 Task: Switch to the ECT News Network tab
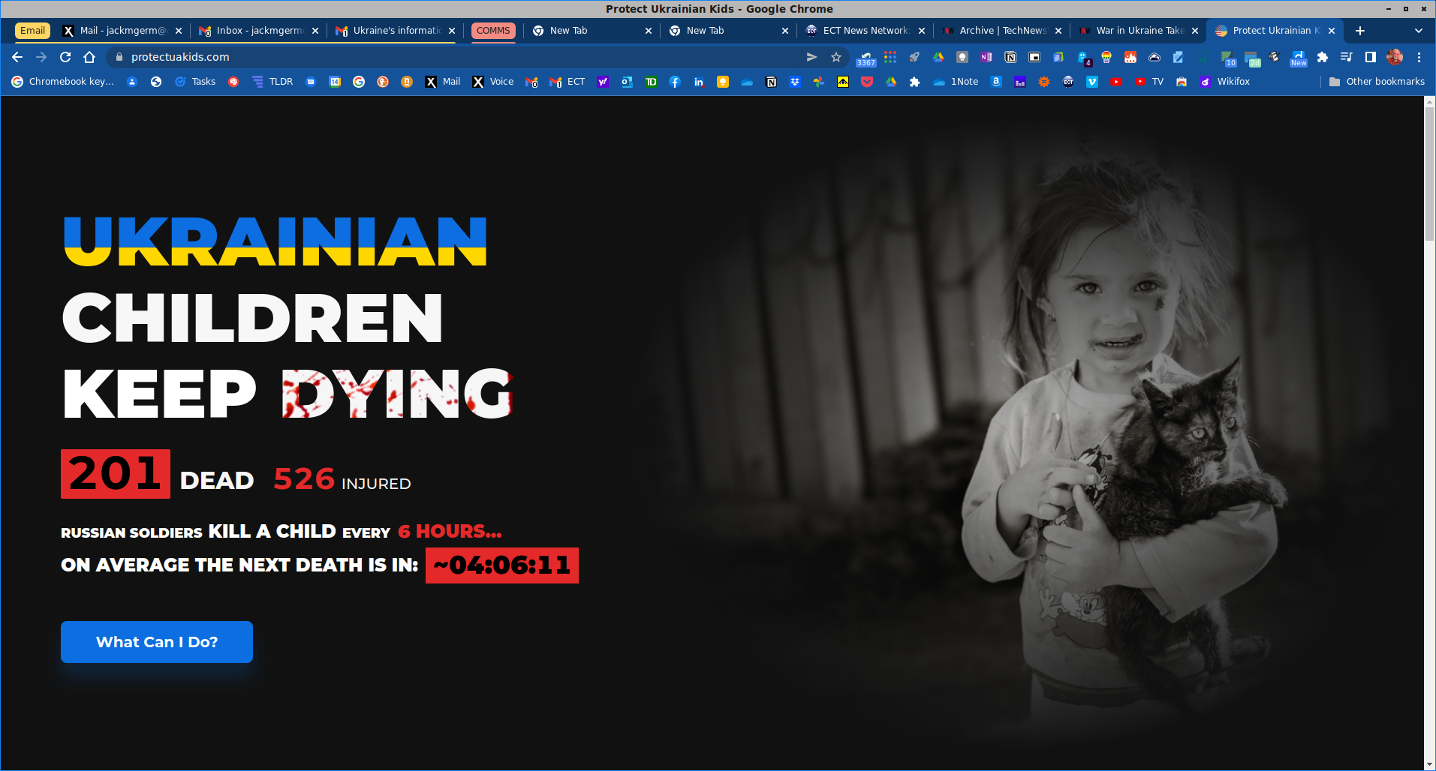[x=863, y=31]
